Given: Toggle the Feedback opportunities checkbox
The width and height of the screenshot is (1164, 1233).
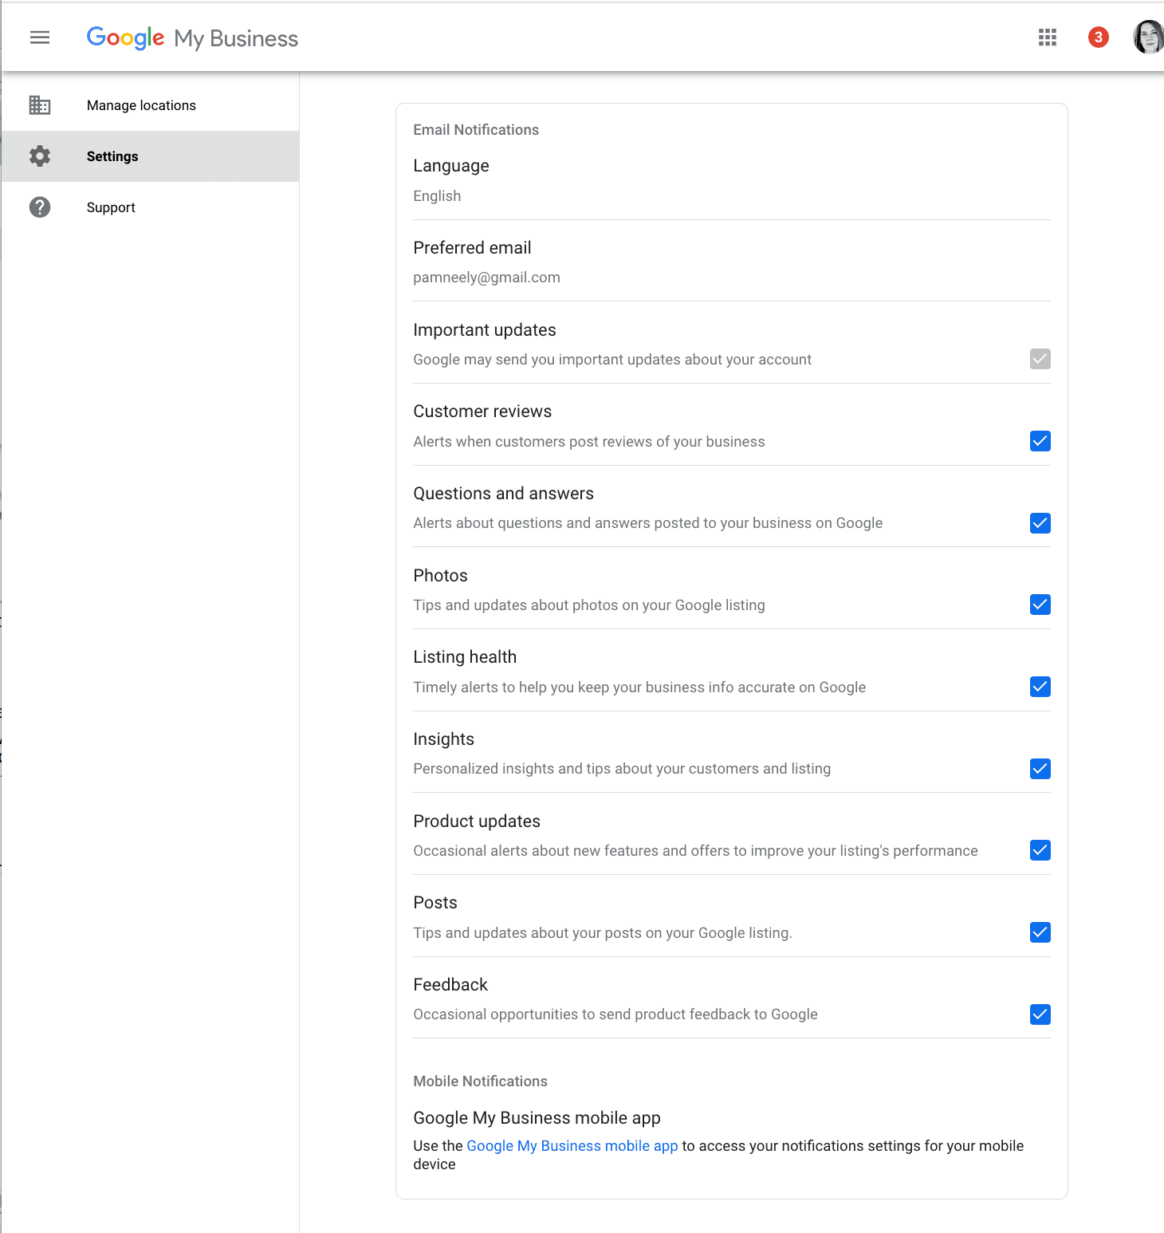Looking at the screenshot, I should (1040, 1014).
